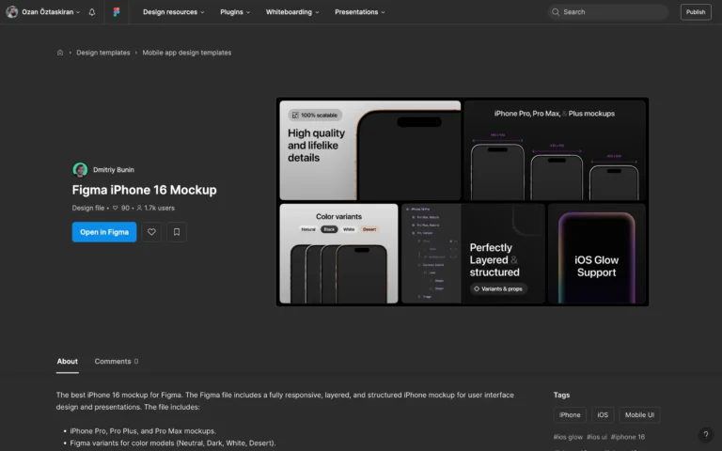
Task: Focus the Search input field
Action: coord(608,12)
